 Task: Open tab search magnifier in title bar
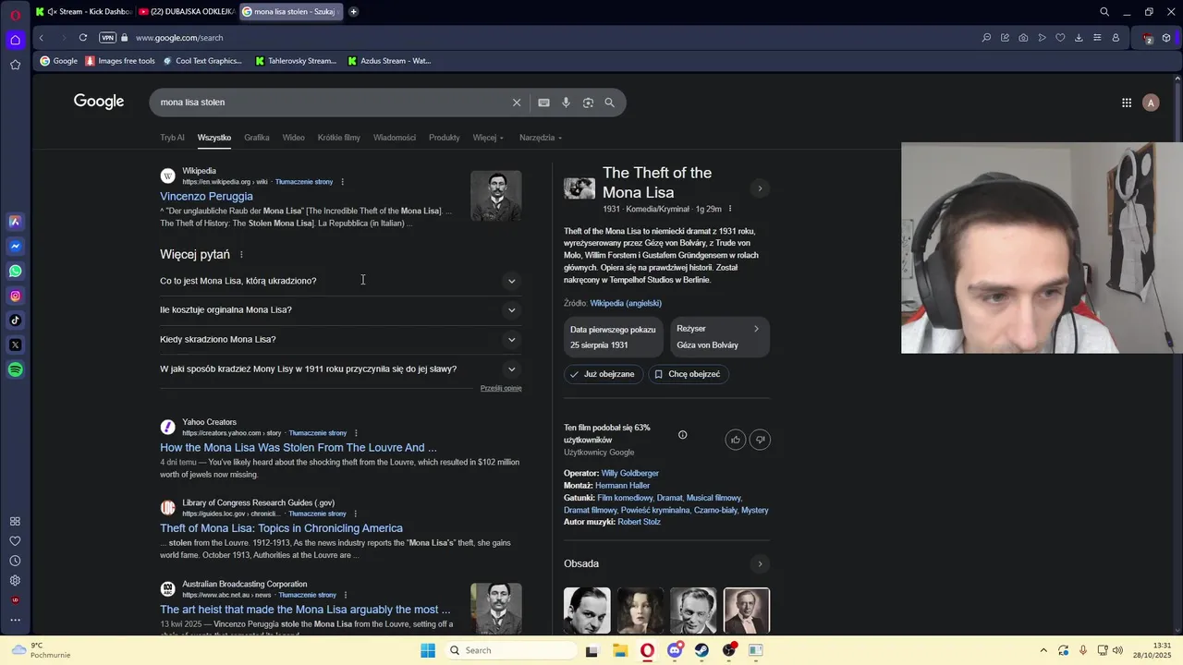(x=1104, y=12)
